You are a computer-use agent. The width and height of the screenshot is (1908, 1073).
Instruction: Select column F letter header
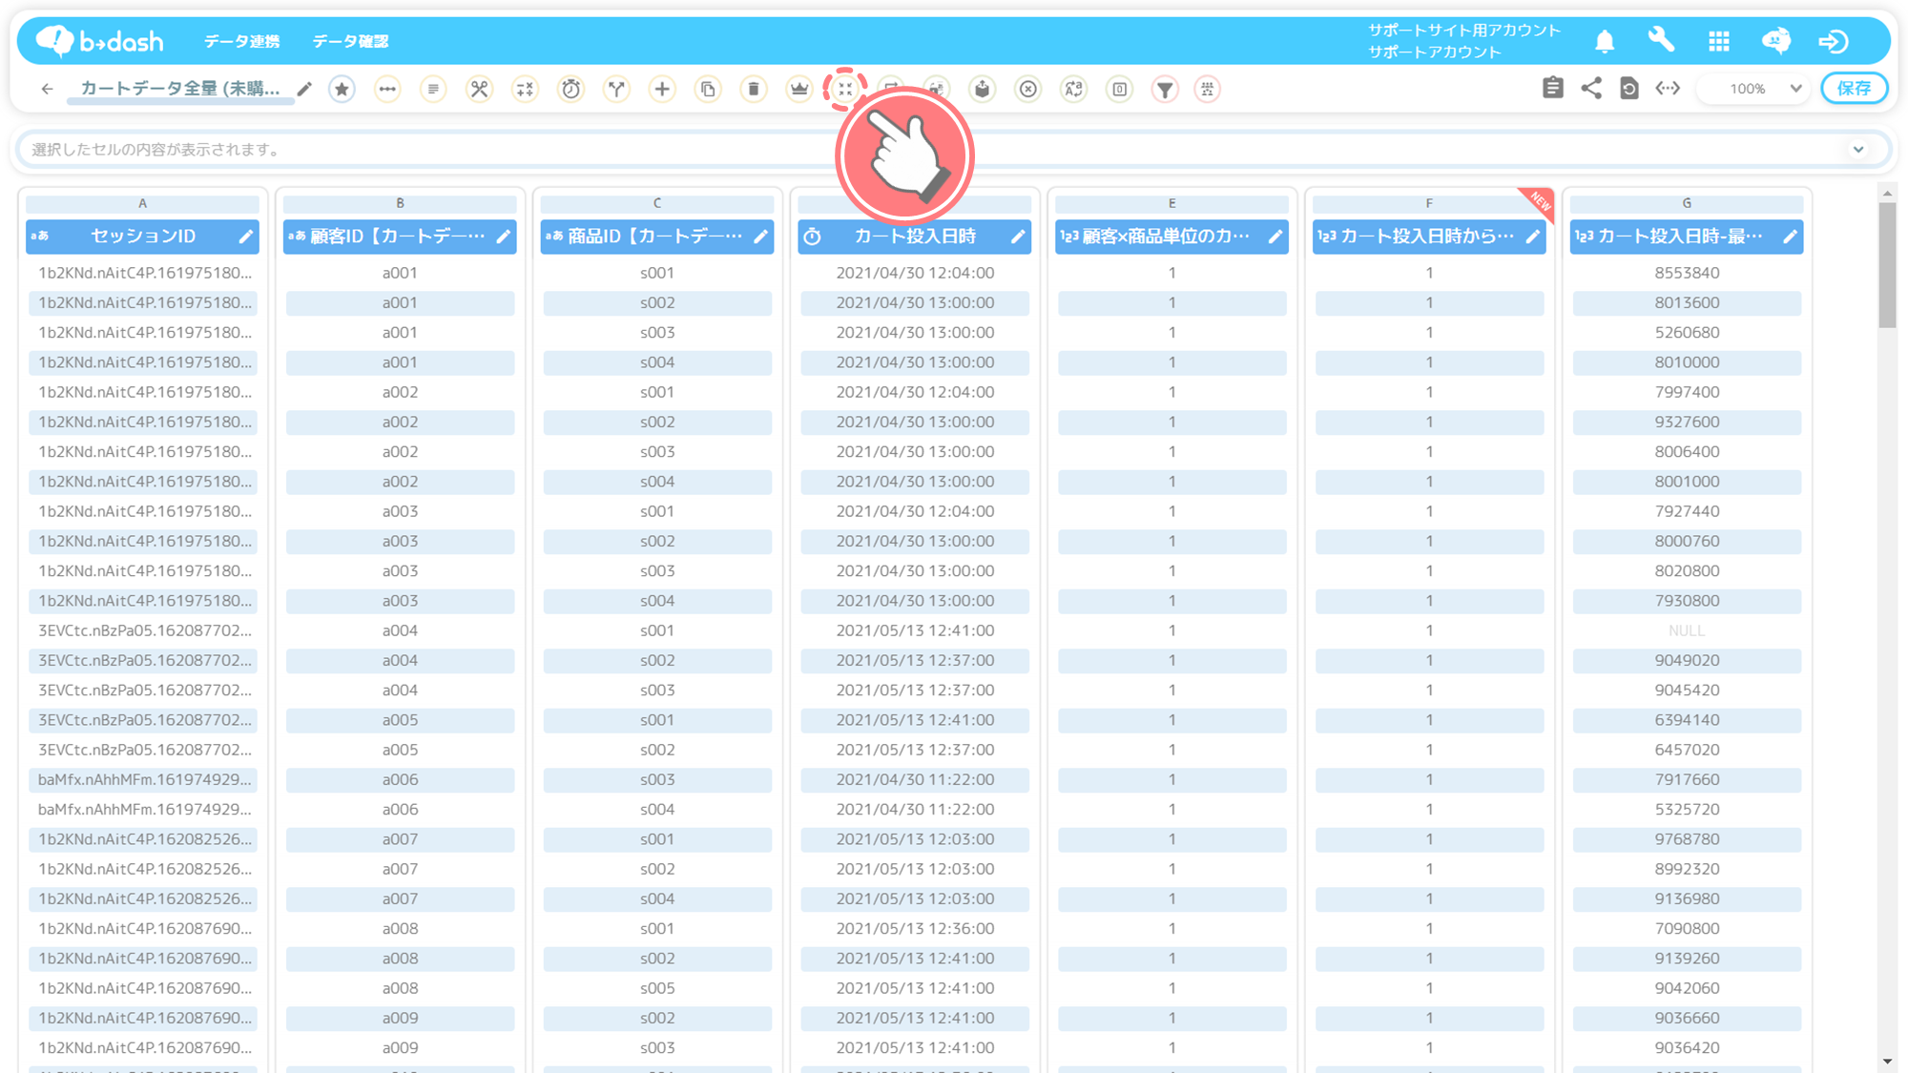[x=1429, y=203]
